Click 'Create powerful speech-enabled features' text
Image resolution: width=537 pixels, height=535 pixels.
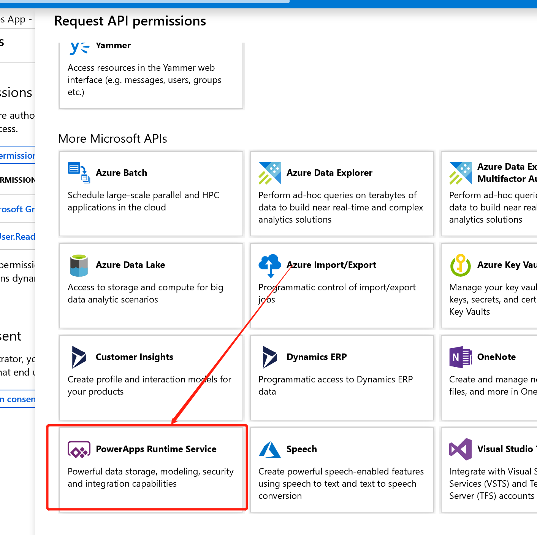(341, 484)
